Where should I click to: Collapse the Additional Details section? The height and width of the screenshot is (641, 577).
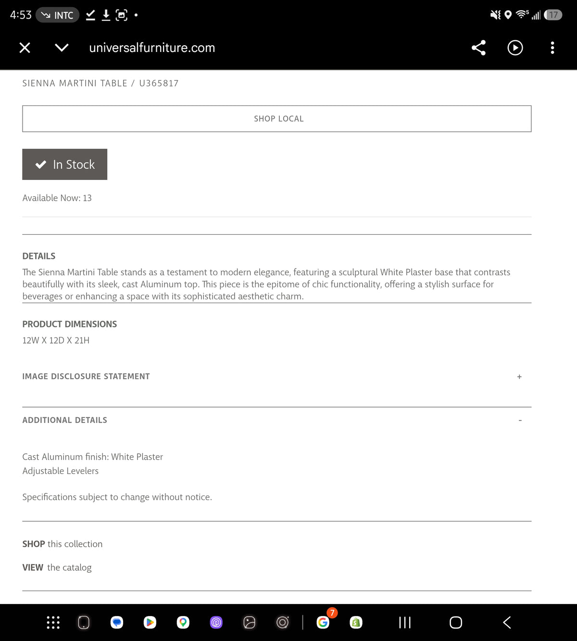276,420
